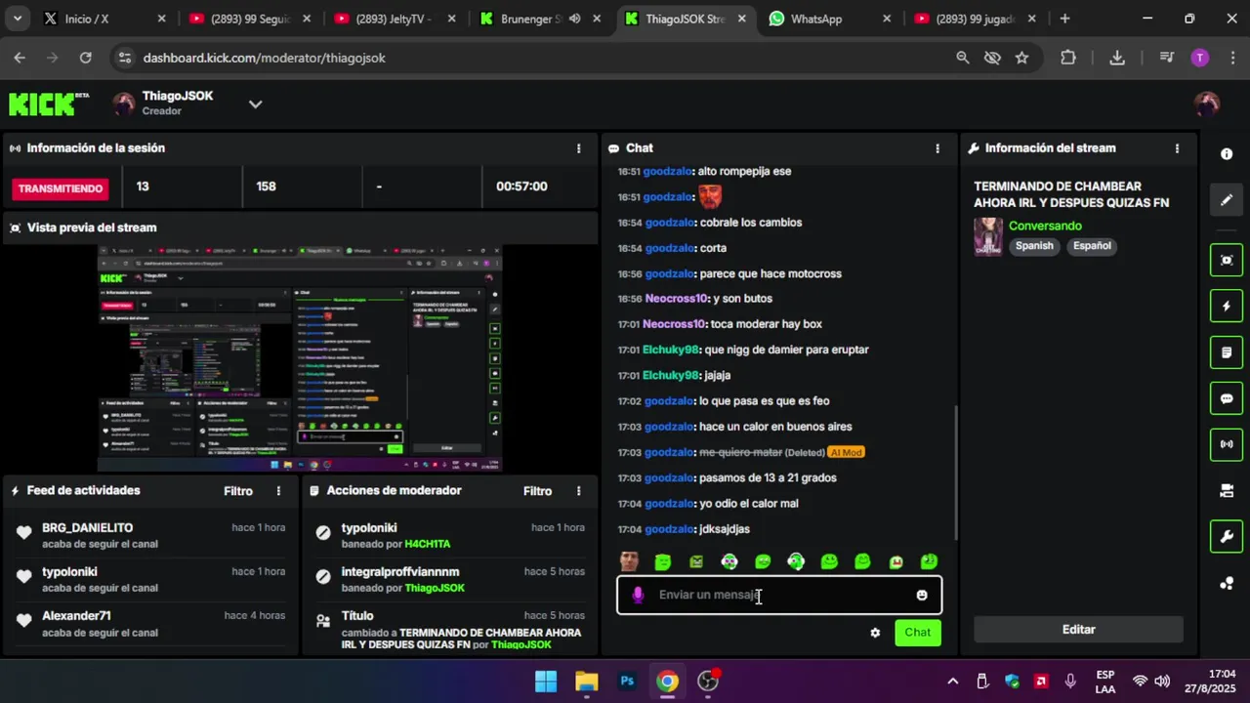1250x703 pixels.
Task: Expand the ThiagoJSOK channel dropdown chevron
Action: click(x=255, y=103)
